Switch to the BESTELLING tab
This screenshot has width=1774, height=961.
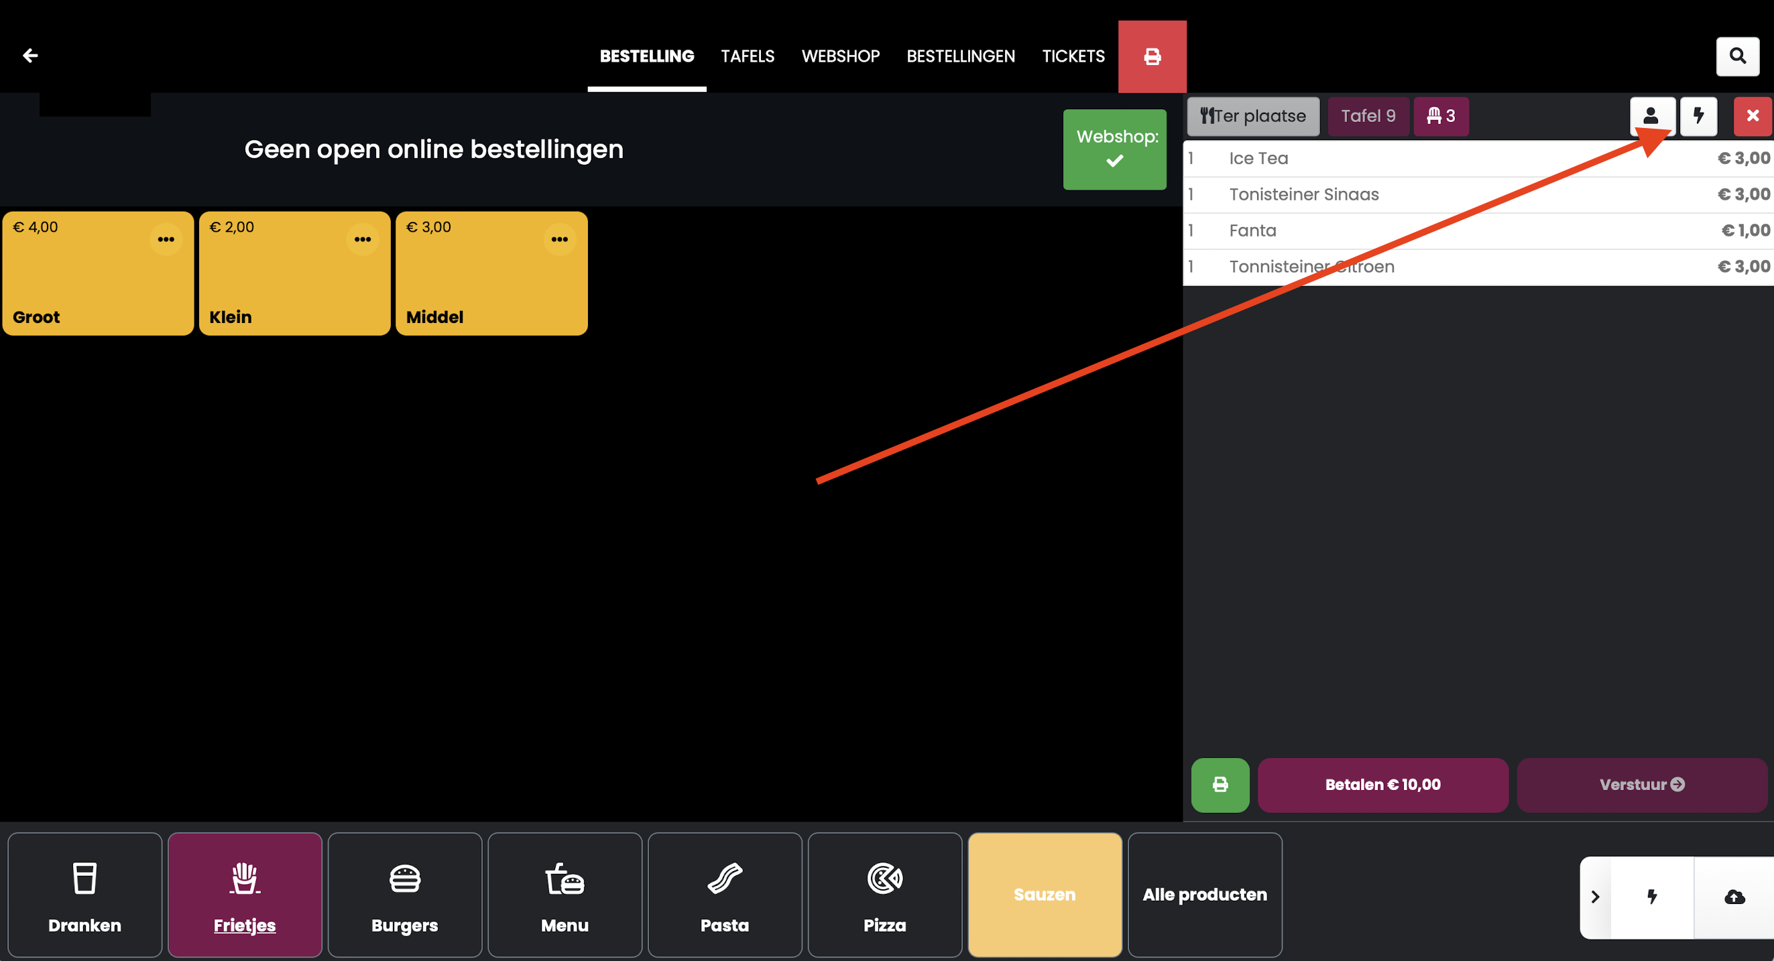tap(647, 56)
